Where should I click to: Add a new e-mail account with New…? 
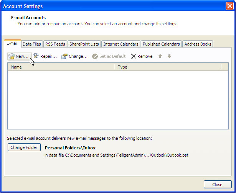pyautogui.click(x=20, y=56)
